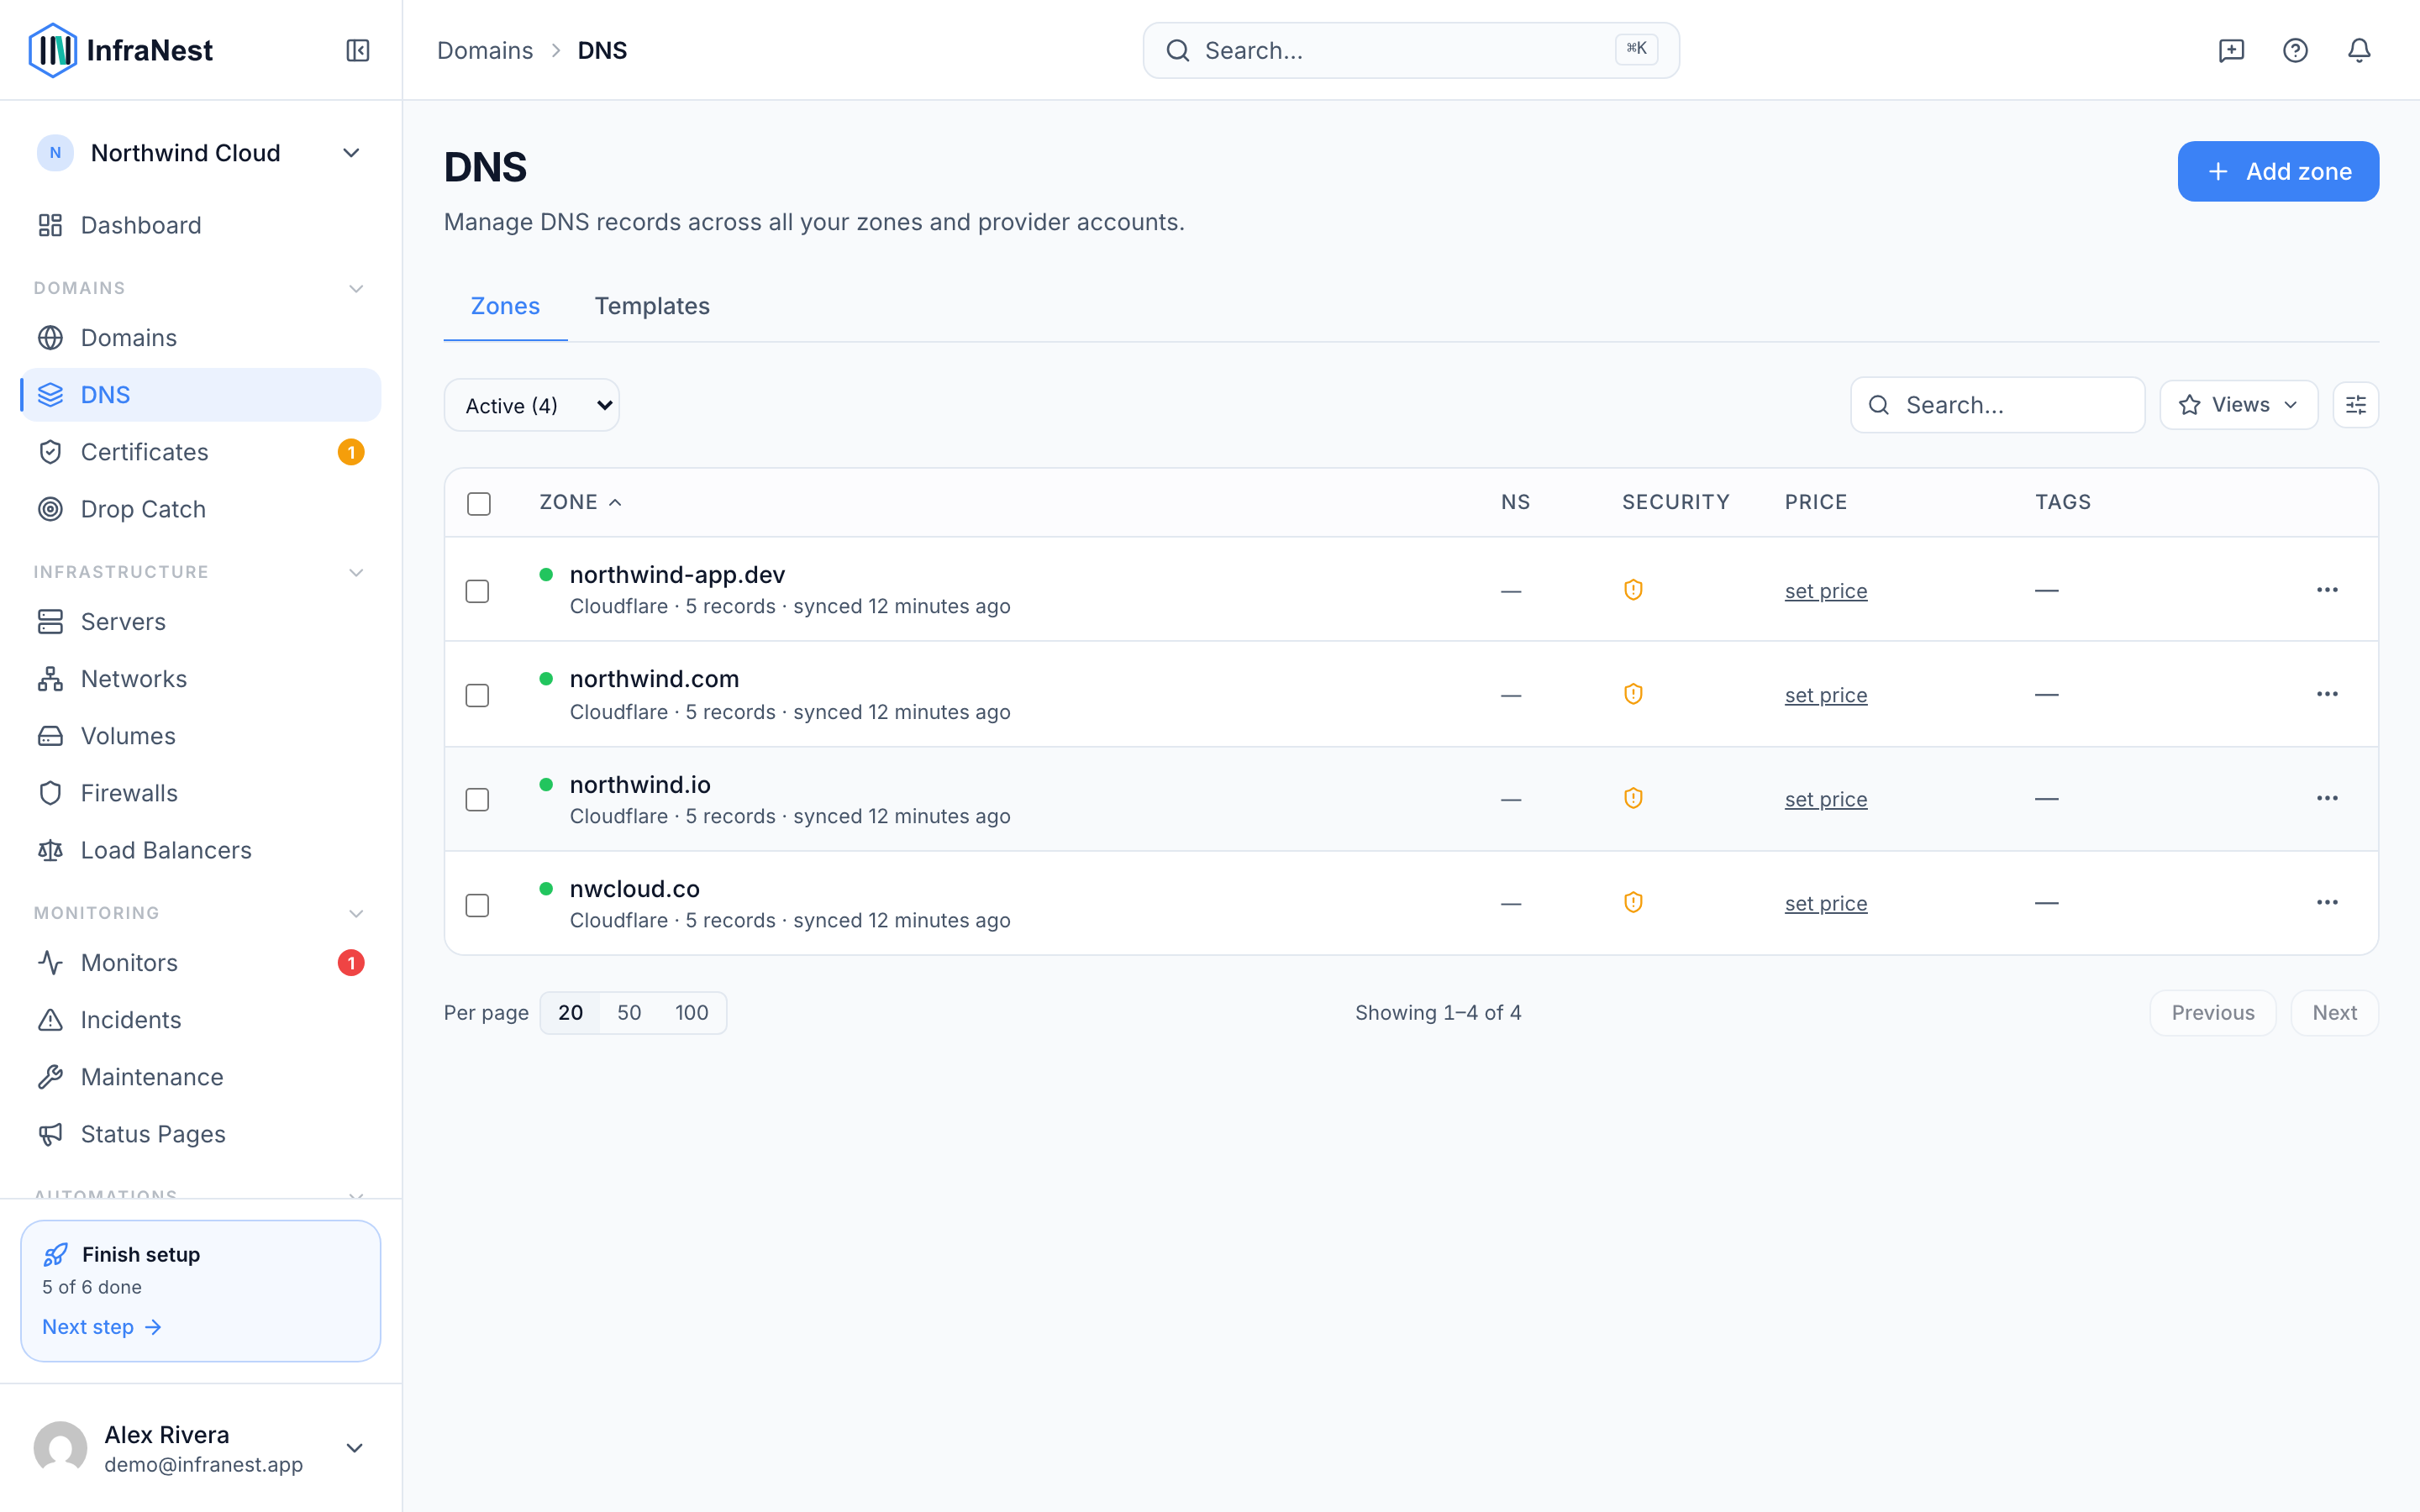Click the Maintenance wrench icon

pyautogui.click(x=50, y=1077)
